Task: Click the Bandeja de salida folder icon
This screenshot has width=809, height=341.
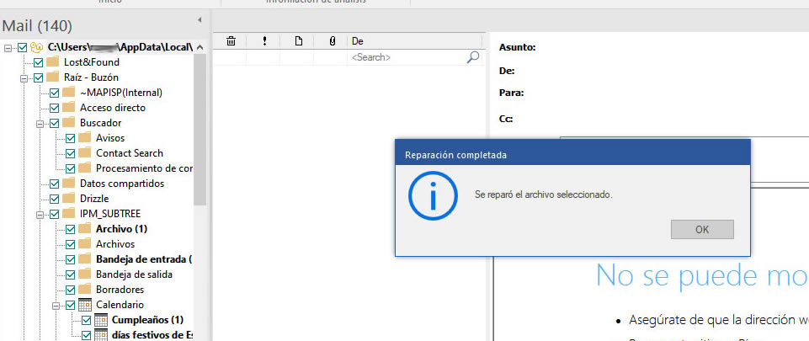Action: [85, 274]
